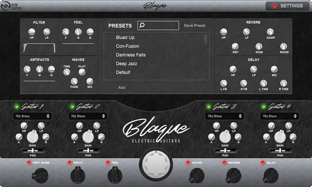Toggle the bottom REVERB red LED

pyautogui.click(x=224, y=163)
